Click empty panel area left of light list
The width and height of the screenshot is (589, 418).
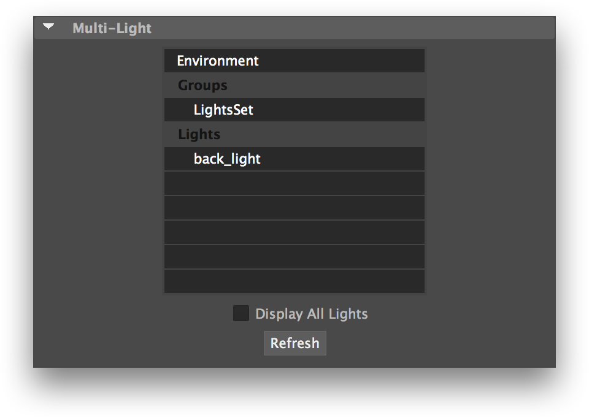coord(98,172)
